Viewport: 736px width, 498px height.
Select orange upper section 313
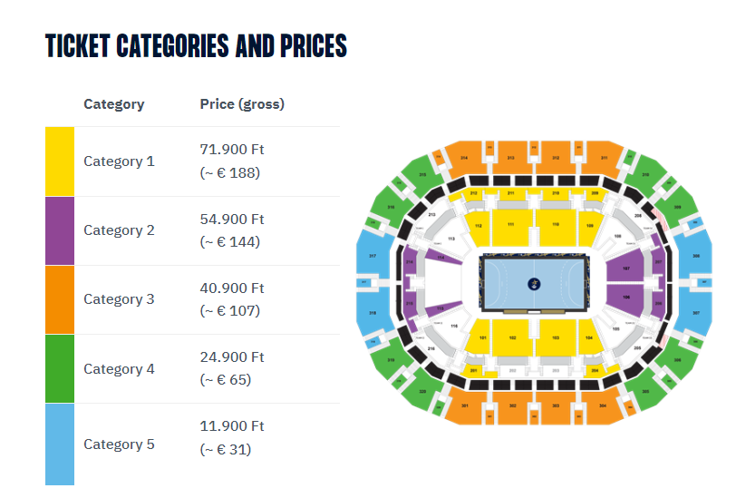[x=510, y=158]
